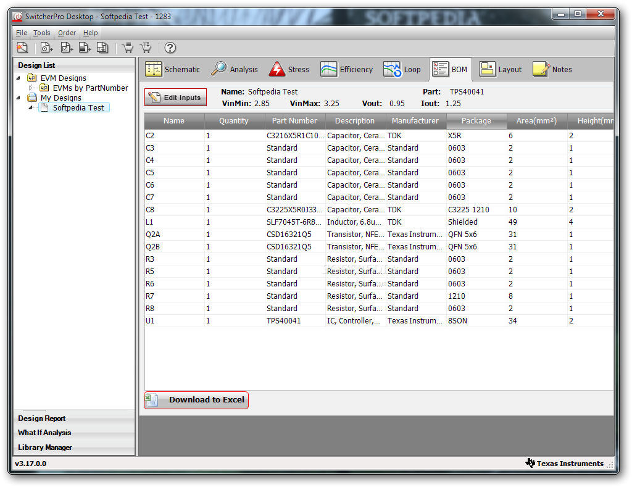Click the new design wizard toolbar icon
Screen dimensions: 632x487
22,48
